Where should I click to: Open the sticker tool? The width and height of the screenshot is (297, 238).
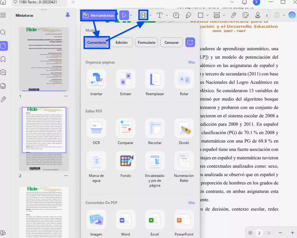pyautogui.click(x=246, y=15)
